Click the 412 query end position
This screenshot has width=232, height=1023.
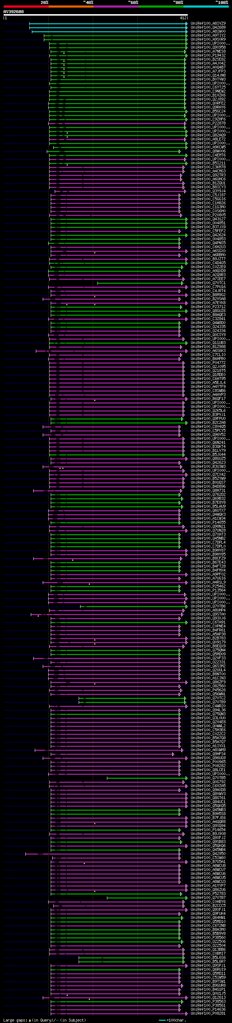pos(183,18)
